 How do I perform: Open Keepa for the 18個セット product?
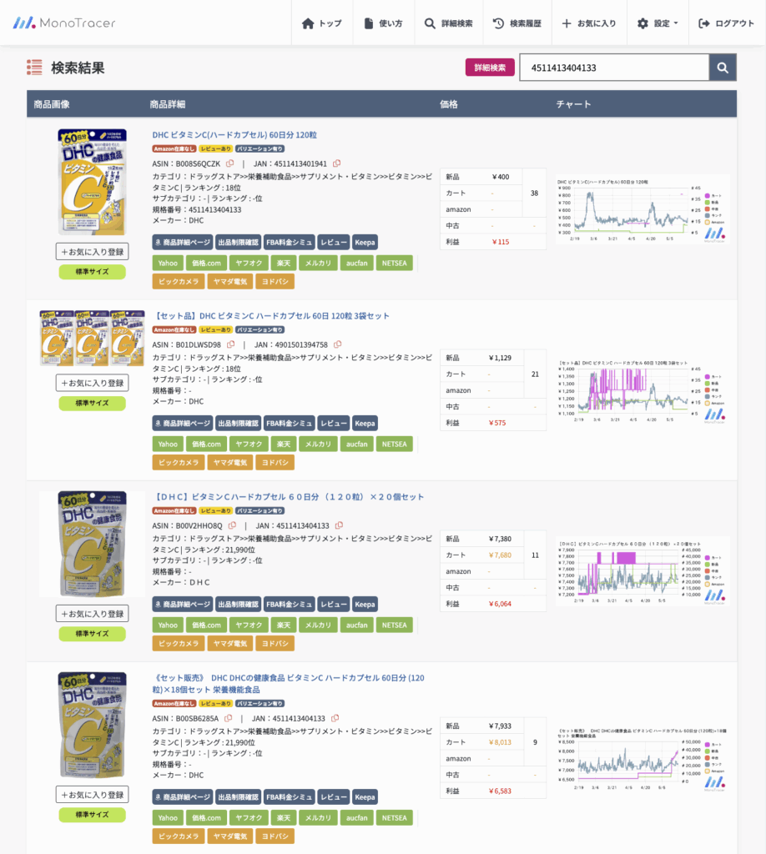365,796
